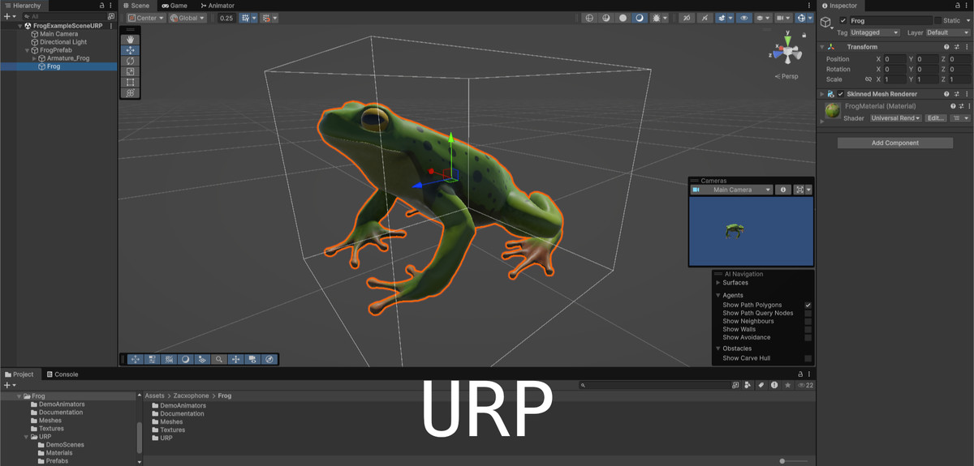The width and height of the screenshot is (974, 466).
Task: Click the favorites star icon in Project
Action: 787,386
